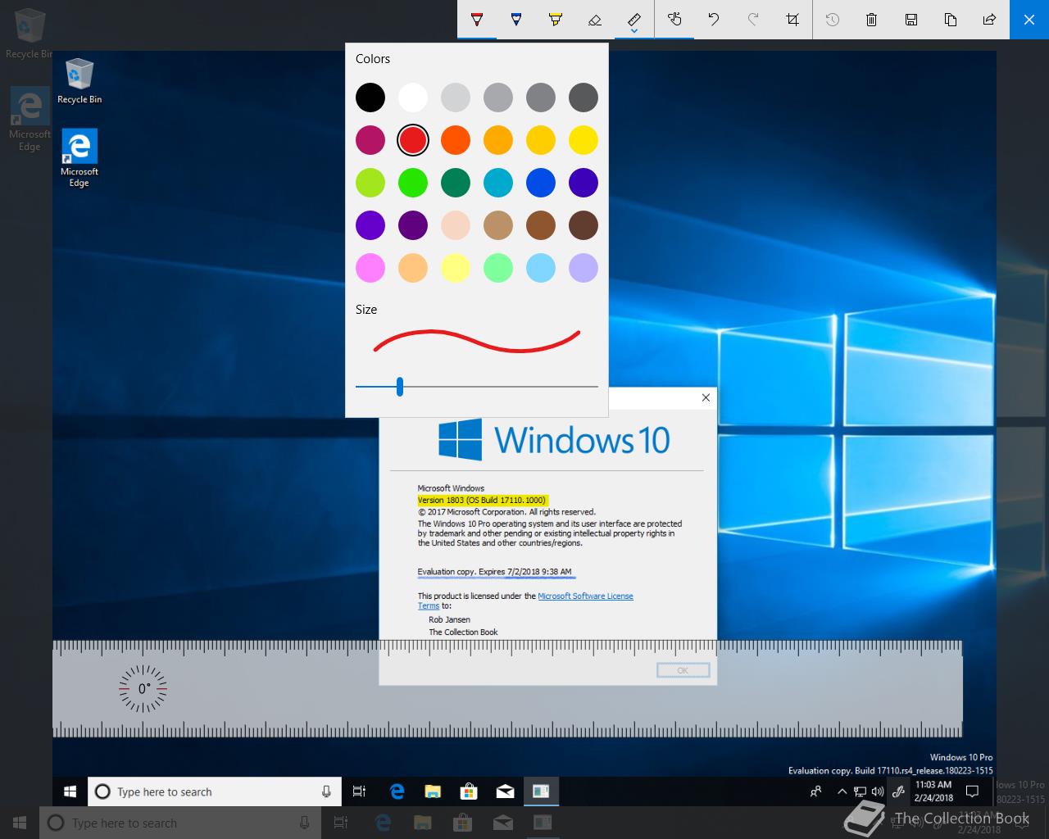Select the royal blue color swatch
Viewport: 1049px width, 839px height.
click(541, 183)
